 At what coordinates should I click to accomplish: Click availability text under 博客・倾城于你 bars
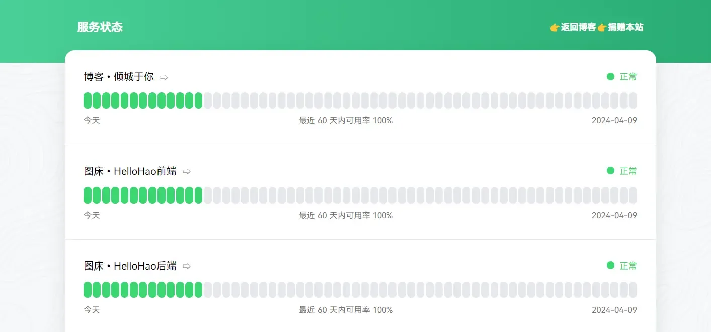[346, 121]
